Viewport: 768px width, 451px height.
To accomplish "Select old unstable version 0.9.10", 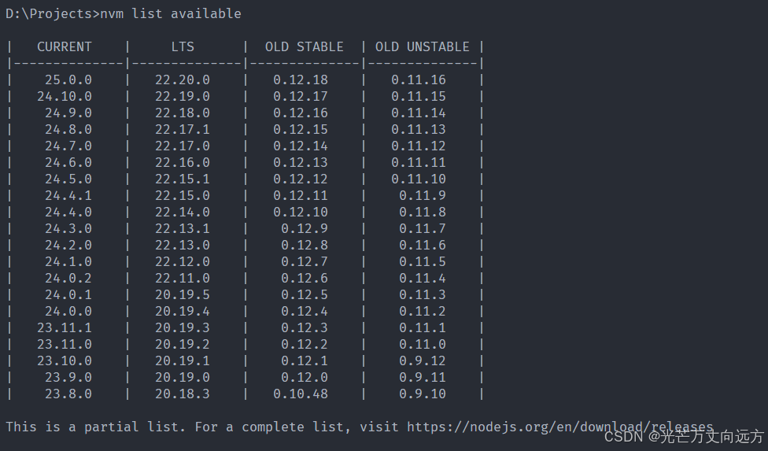I will [423, 394].
